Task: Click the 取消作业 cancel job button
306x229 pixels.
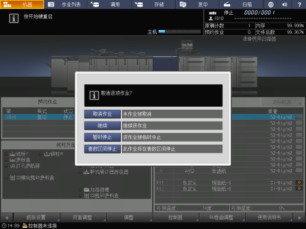Action: coord(102,114)
